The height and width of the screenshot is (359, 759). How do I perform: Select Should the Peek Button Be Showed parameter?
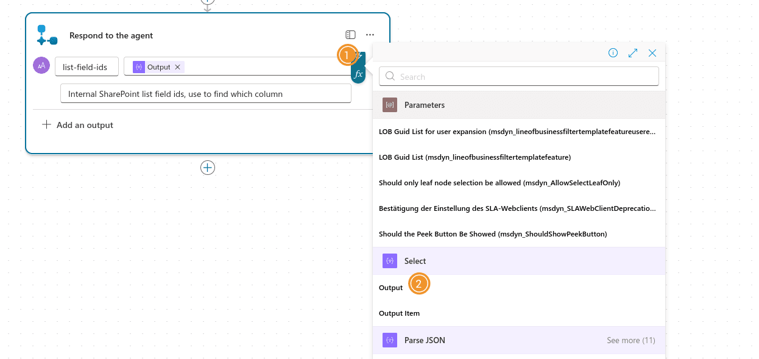492,234
